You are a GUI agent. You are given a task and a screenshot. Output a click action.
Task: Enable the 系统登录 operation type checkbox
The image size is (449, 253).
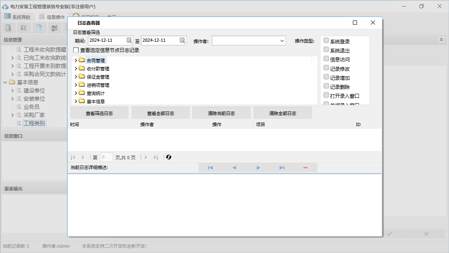point(326,41)
